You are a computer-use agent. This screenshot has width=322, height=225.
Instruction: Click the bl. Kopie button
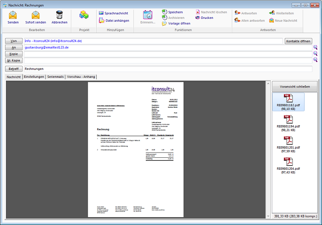pyautogui.click(x=14, y=60)
